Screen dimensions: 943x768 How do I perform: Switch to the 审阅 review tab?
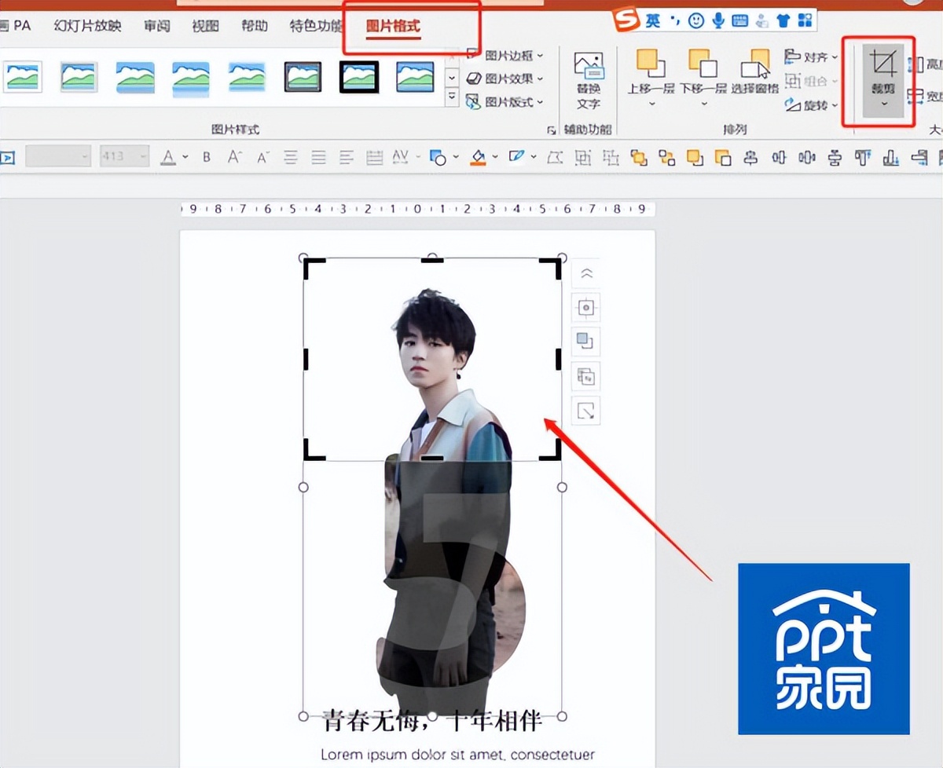point(156,26)
